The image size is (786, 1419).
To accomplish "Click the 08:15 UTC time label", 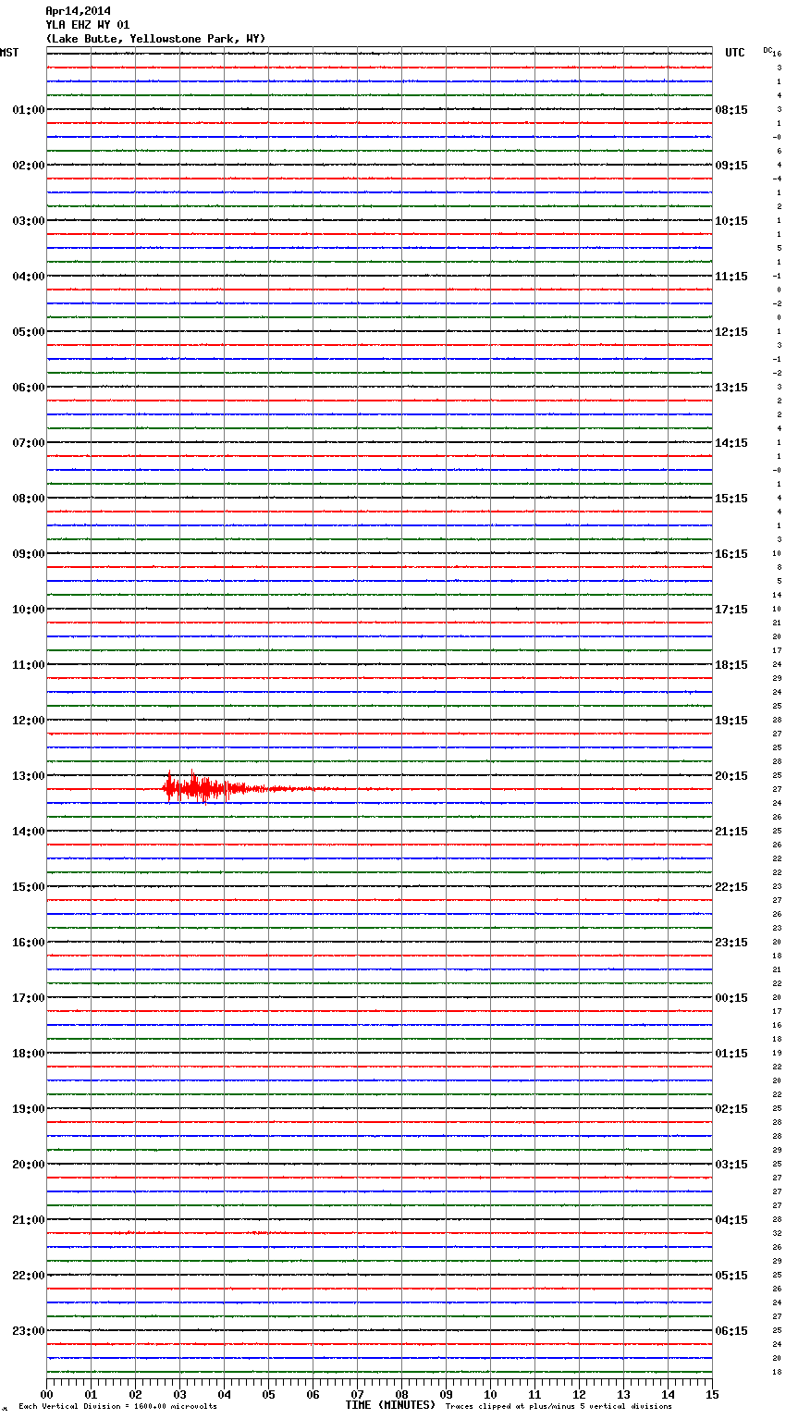I will [731, 110].
